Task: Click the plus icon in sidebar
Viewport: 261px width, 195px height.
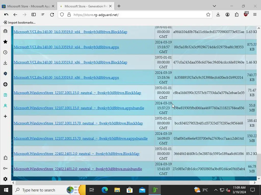Action: click(5, 116)
